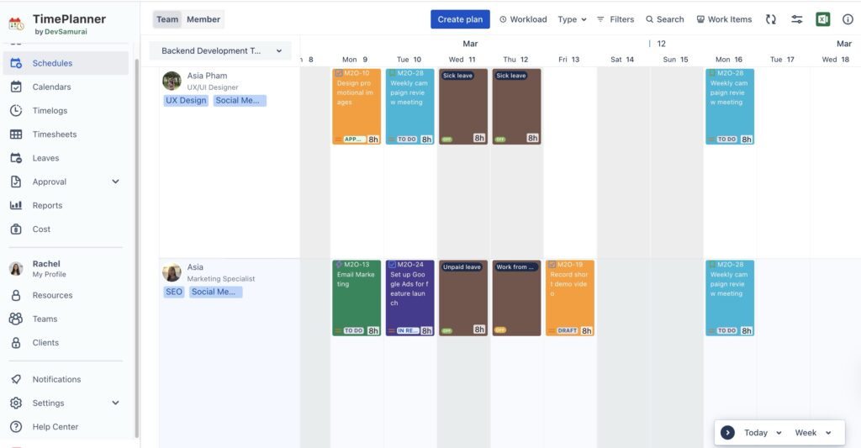Click the Fri 13 date header
This screenshot has width=861, height=448.
[x=568, y=60]
